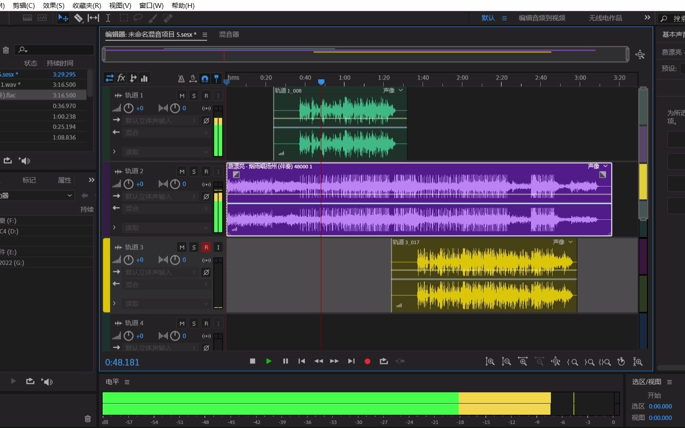Select the purple clip 烟雨唱扬州 (伴奏)
The width and height of the screenshot is (685, 428).
(419, 199)
